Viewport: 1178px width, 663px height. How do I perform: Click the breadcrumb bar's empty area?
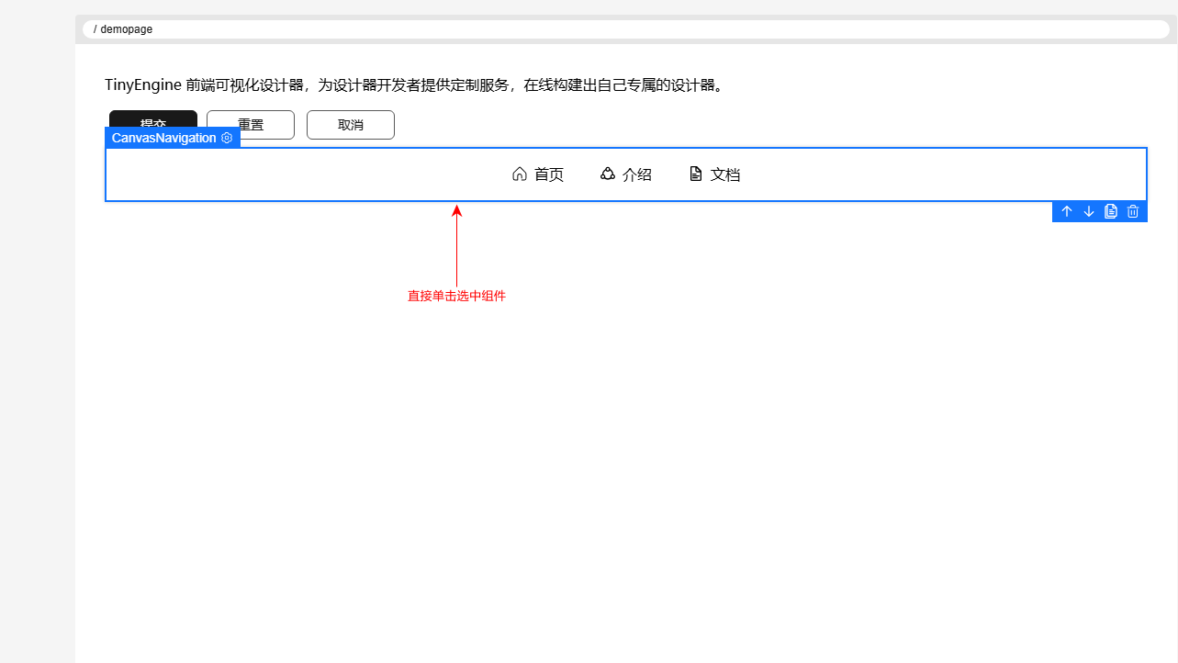tap(643, 29)
